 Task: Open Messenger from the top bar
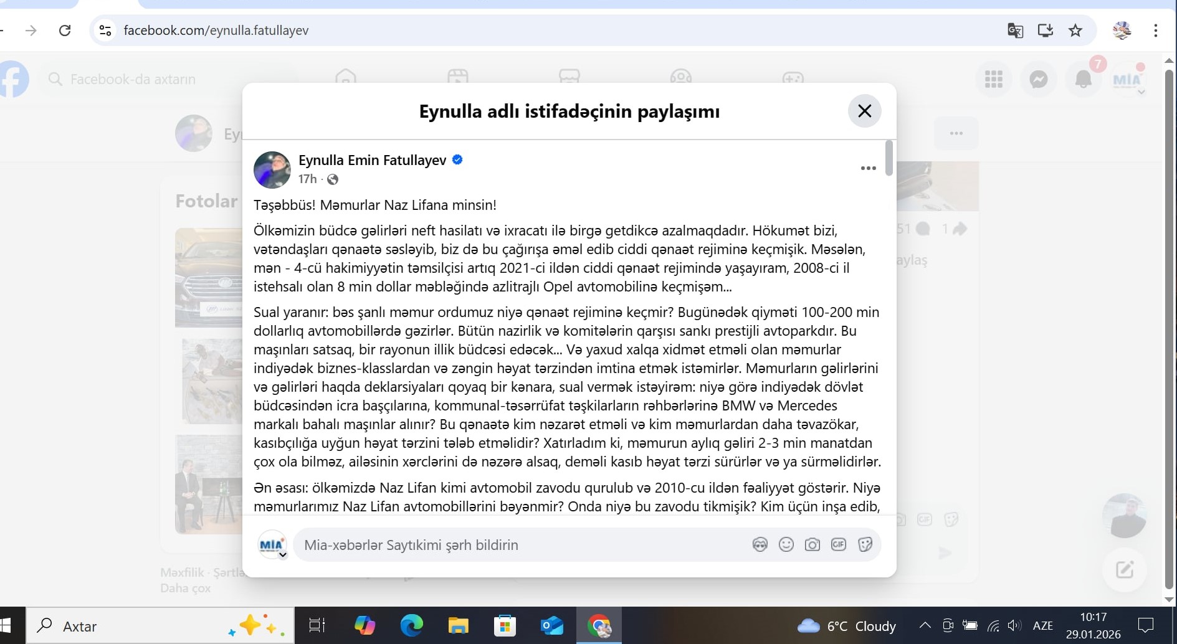(x=1039, y=79)
